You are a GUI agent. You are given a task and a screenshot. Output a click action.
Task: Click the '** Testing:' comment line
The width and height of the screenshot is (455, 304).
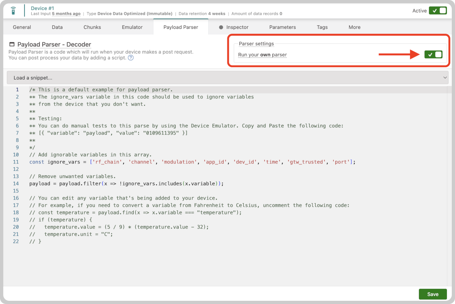click(x=45, y=118)
